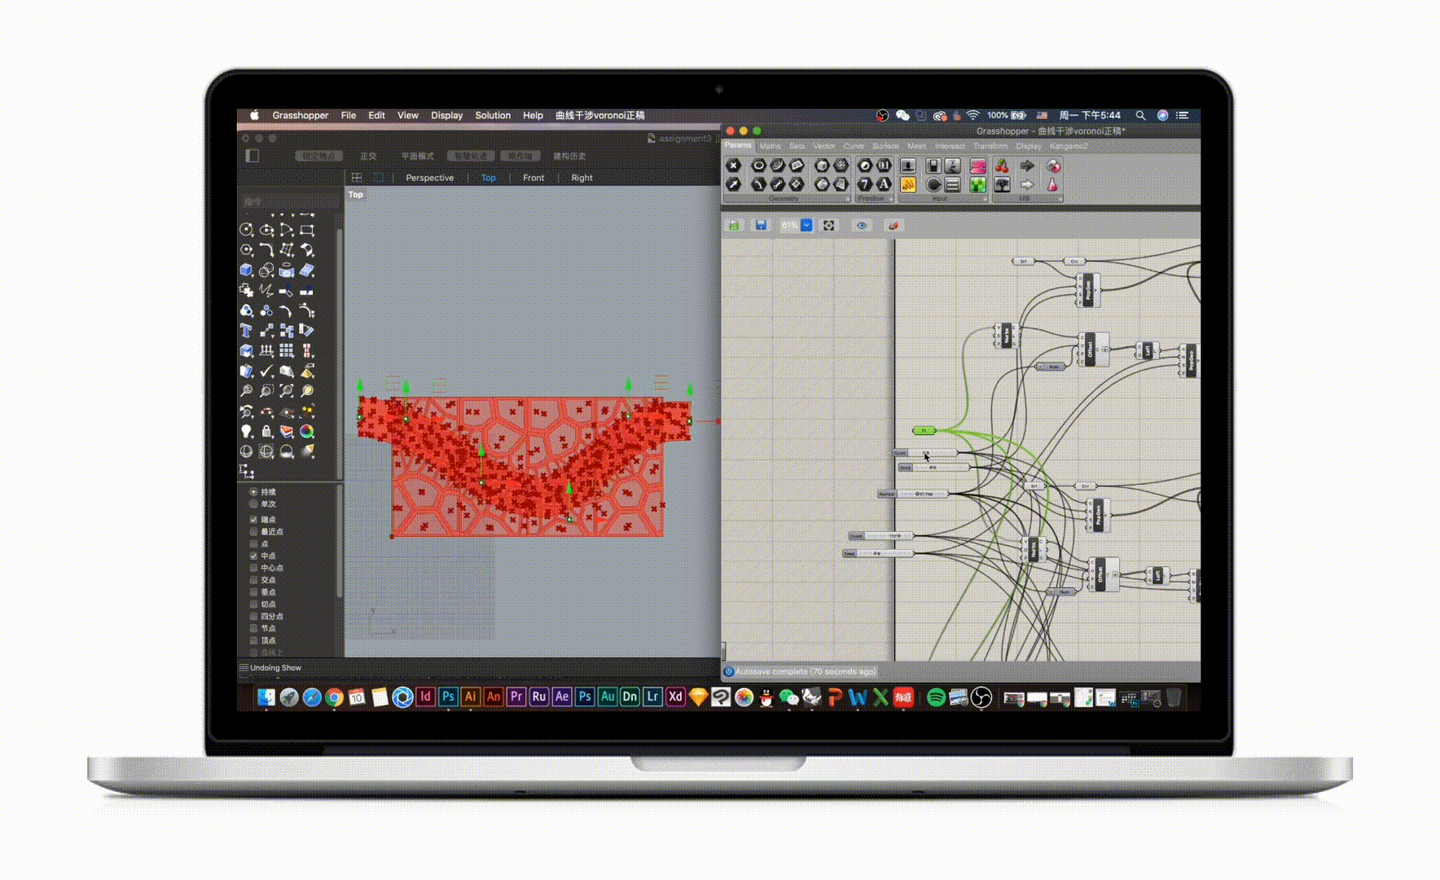Select the Text object tool (T icon)
Image resolution: width=1440 pixels, height=880 pixels.
point(246,331)
